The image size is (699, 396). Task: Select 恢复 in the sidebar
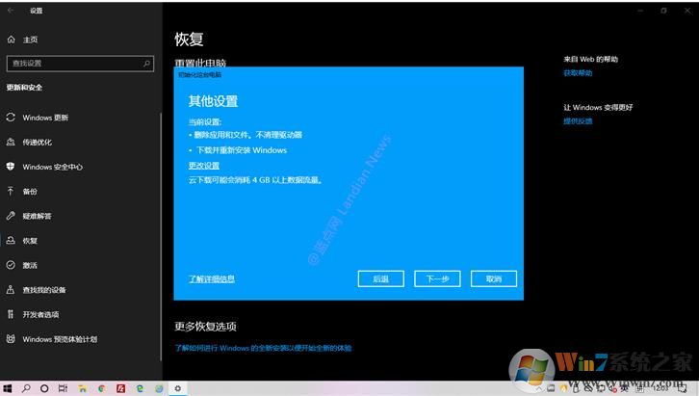[22, 241]
